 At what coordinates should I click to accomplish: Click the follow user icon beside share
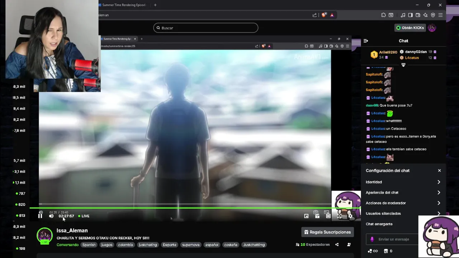tap(349, 245)
